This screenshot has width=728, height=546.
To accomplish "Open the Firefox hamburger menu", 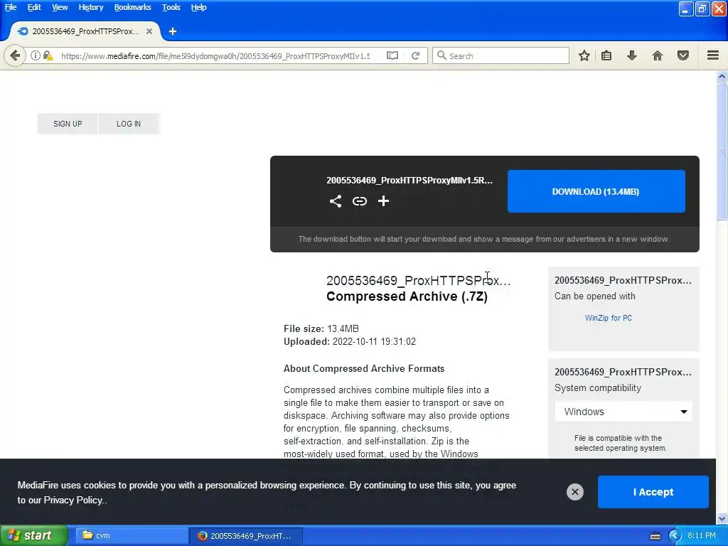I will 713,55.
